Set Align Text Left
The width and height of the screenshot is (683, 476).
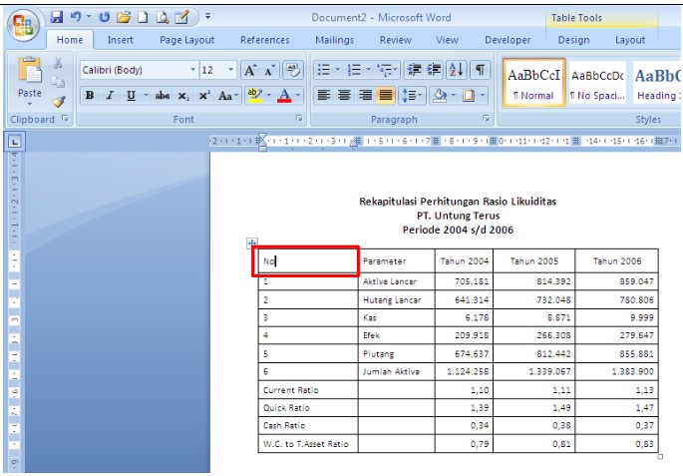324,95
